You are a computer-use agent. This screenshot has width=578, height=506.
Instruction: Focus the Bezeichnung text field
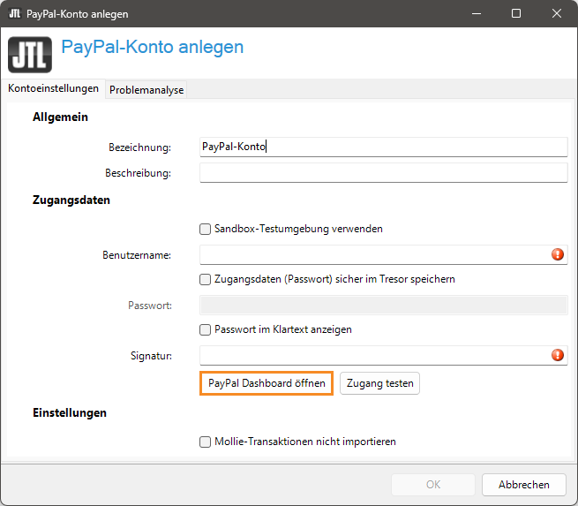383,147
